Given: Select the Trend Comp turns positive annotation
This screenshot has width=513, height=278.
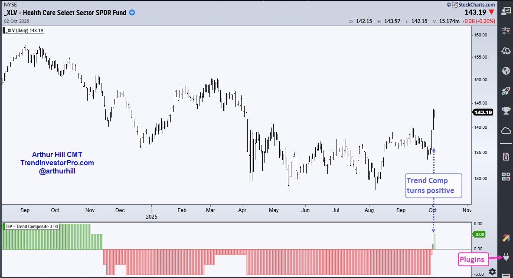Looking at the screenshot, I should [x=433, y=186].
